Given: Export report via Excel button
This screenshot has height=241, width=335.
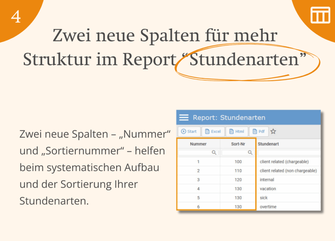Looking at the screenshot, I should (213, 131).
